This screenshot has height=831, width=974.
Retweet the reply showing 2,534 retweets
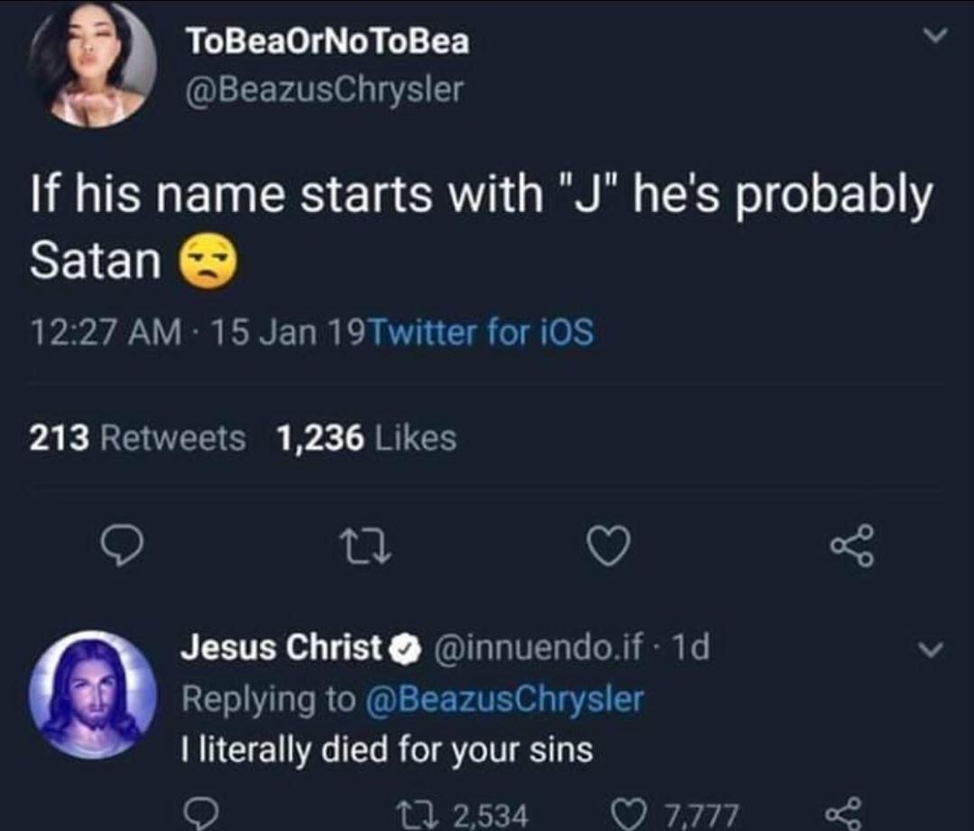coord(462,814)
